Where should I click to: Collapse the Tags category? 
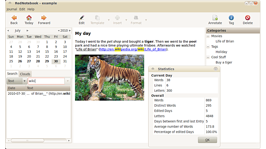(x=208, y=46)
